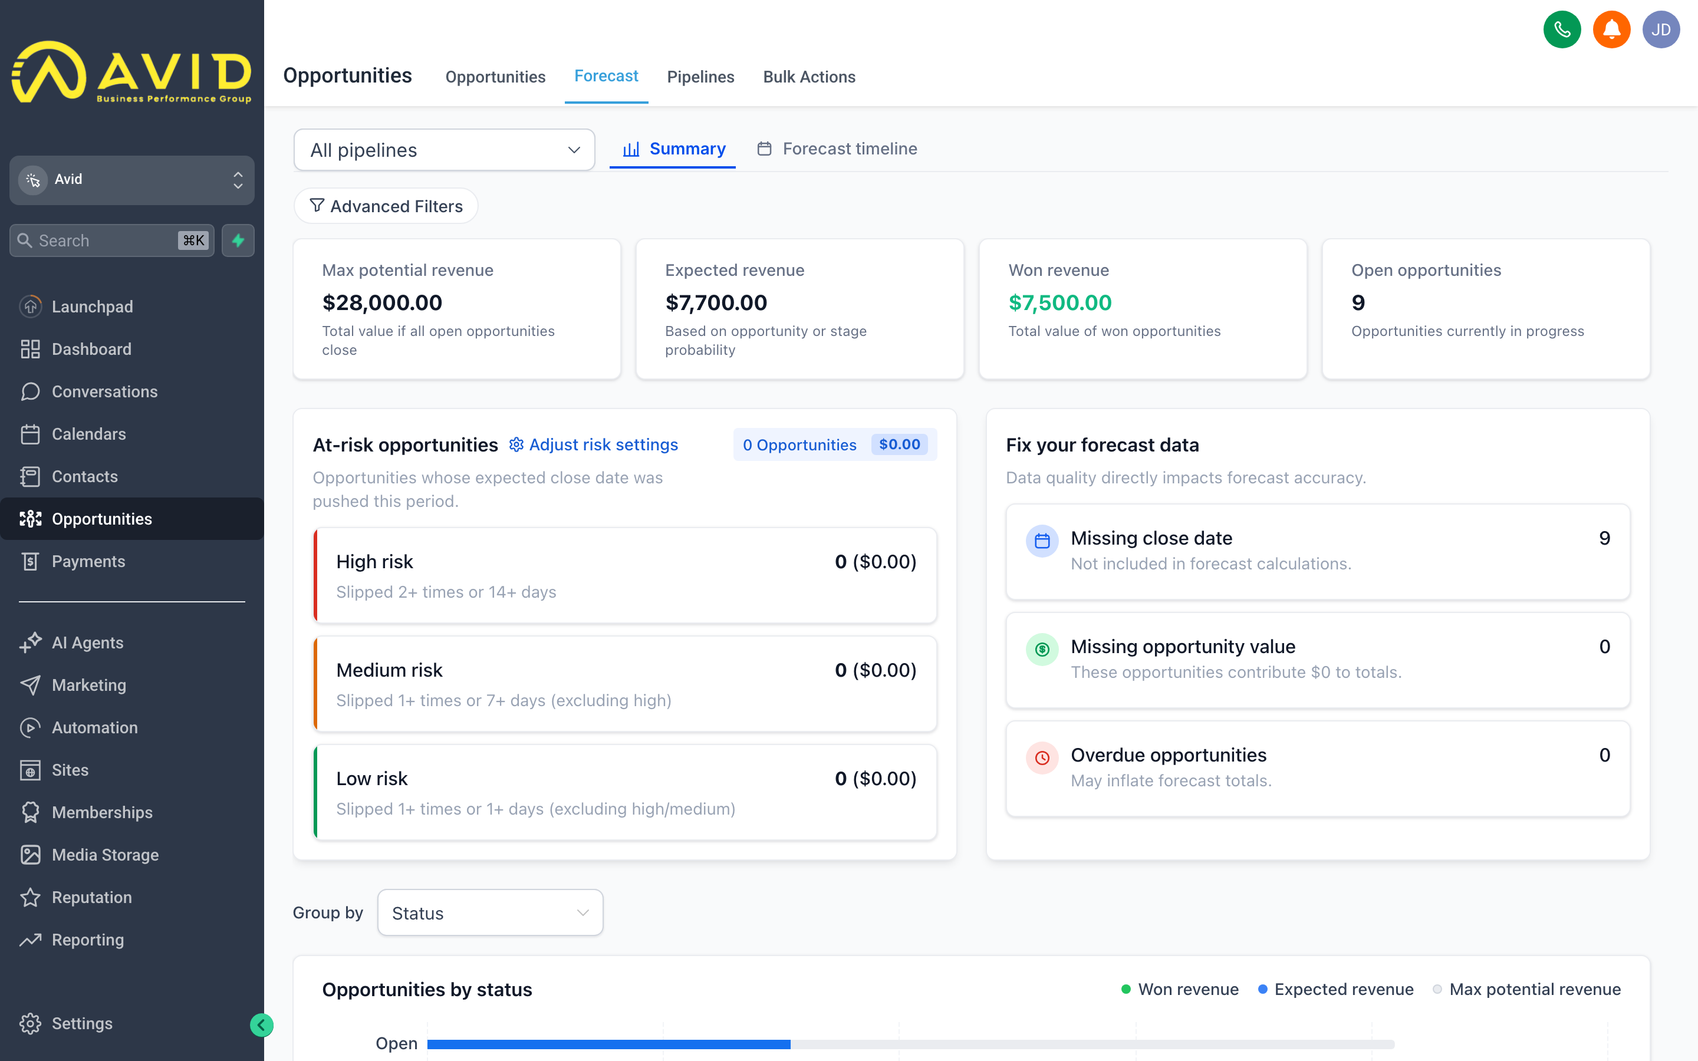Expand the All pipelines dropdown
This screenshot has height=1061, width=1698.
coord(444,150)
